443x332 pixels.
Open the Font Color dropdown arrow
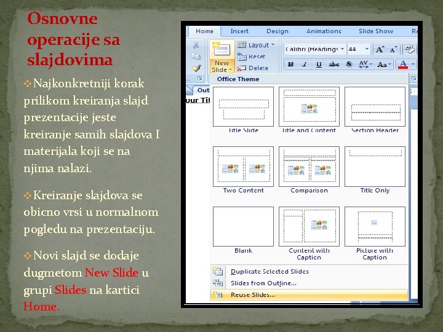tap(413, 65)
